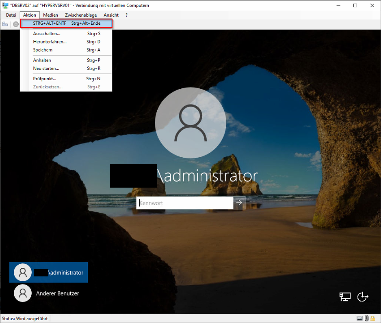Click the VM connection title bar icon

(5, 5)
